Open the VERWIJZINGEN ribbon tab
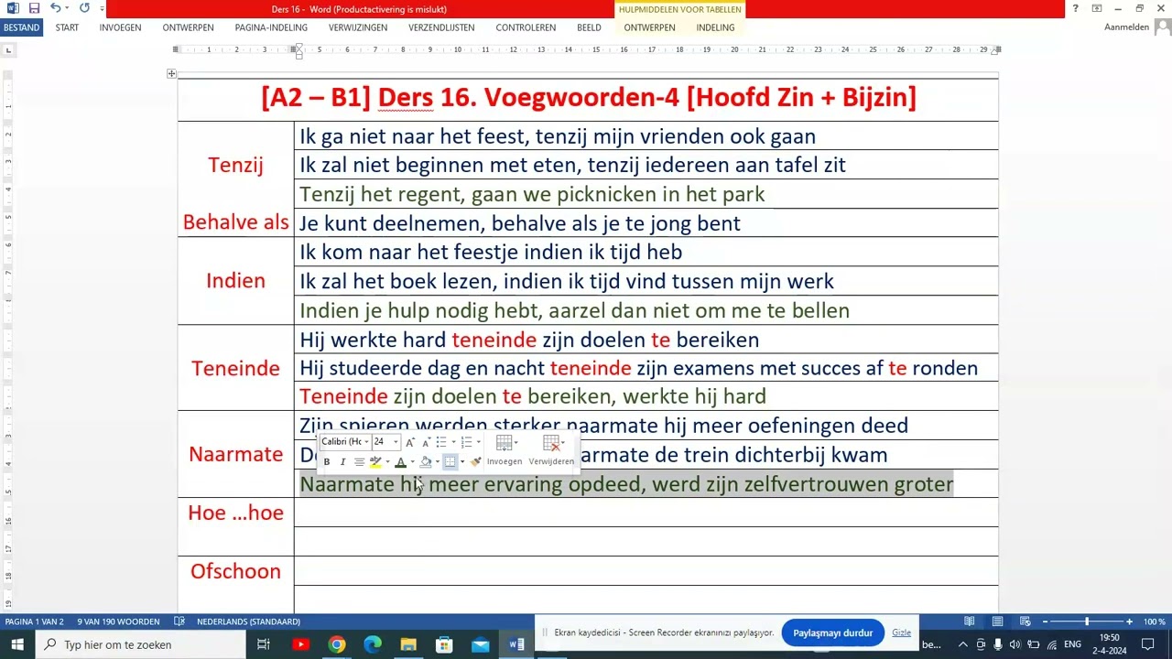Viewport: 1172px width, 659px height. (358, 27)
